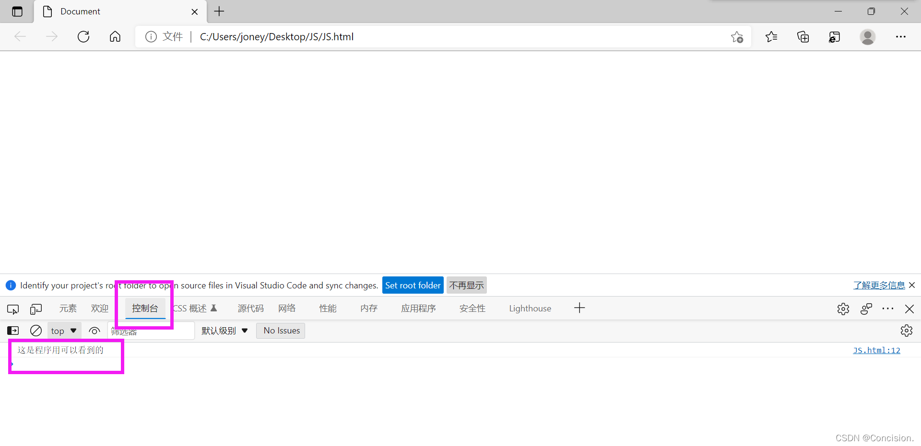
Task: Open the user profile menu
Action: (x=867, y=36)
